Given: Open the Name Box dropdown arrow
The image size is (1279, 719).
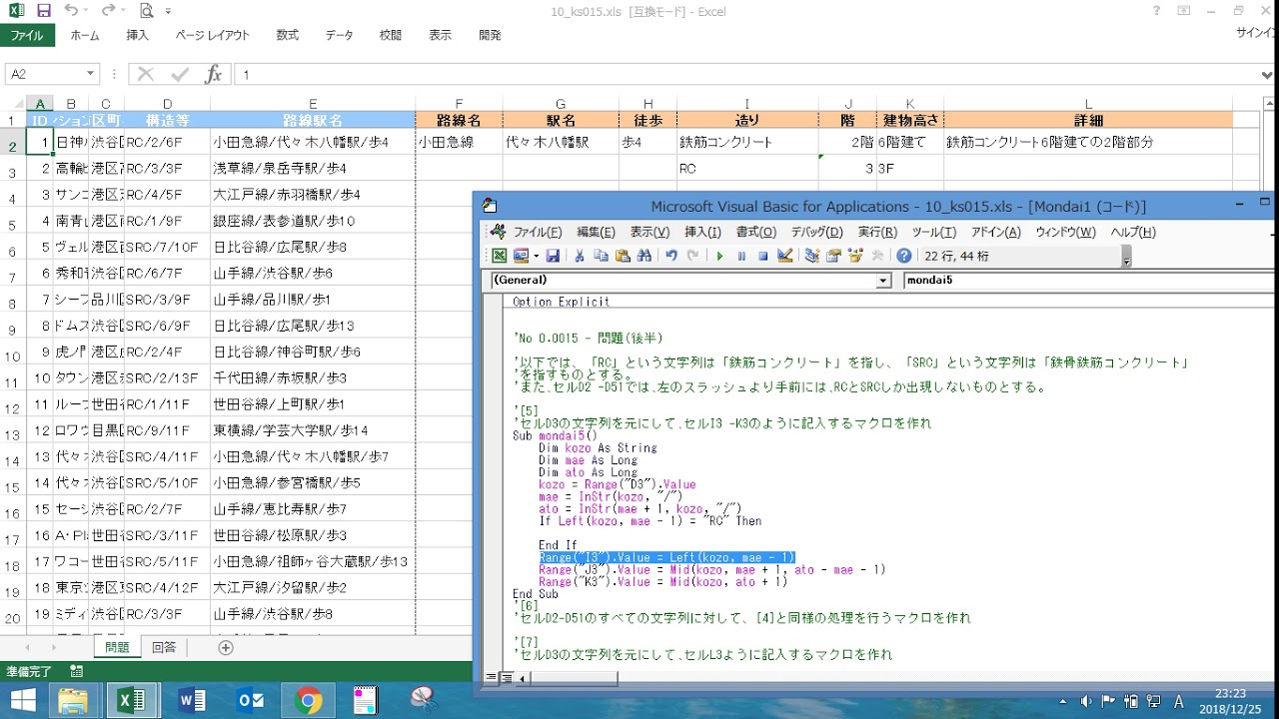Looking at the screenshot, I should 90,75.
